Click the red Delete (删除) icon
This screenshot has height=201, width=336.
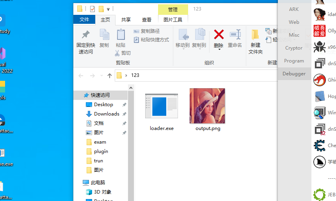[x=219, y=34]
